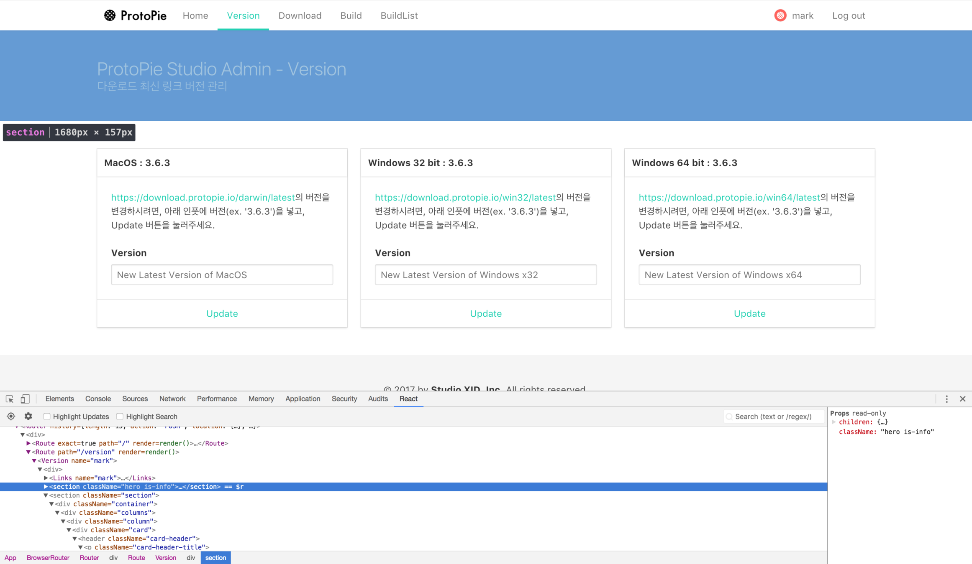Switch to the Network devtools tab
The image size is (972, 564).
click(x=172, y=399)
